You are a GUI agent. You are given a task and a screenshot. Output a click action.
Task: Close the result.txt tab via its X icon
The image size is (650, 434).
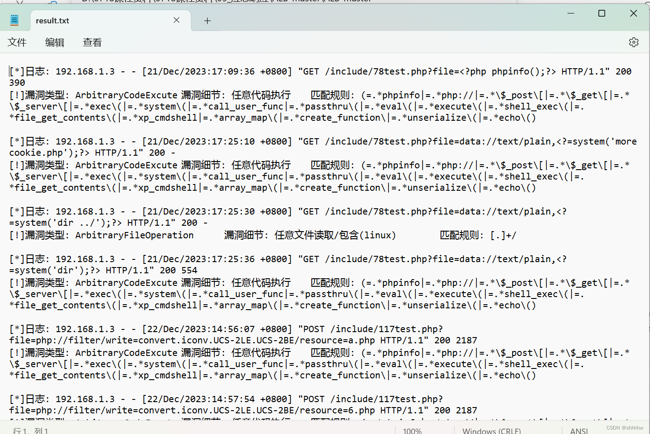tap(176, 20)
